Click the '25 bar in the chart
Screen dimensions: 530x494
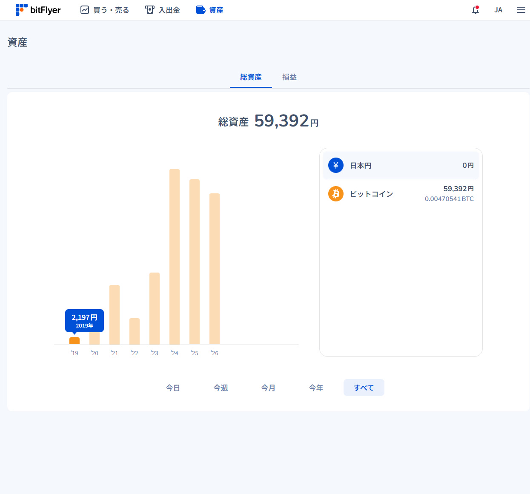[x=195, y=262]
